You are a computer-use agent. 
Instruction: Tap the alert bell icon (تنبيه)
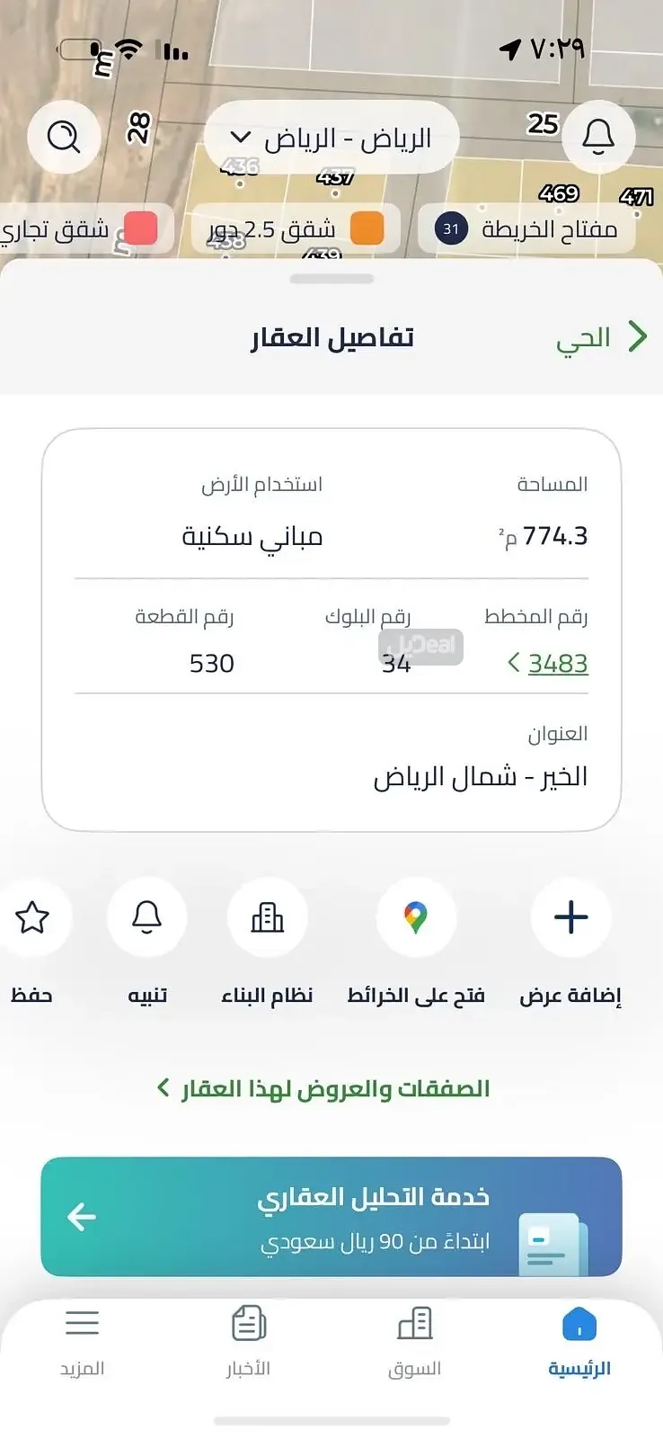click(x=147, y=918)
